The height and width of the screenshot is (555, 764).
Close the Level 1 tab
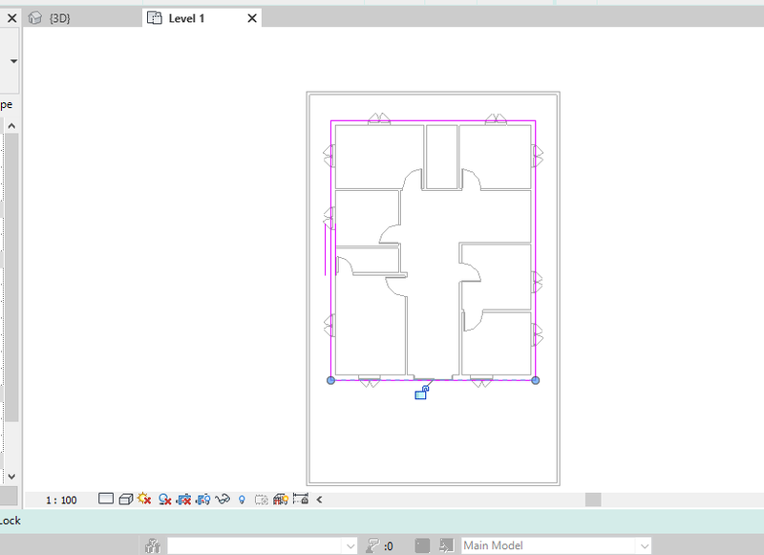pyautogui.click(x=252, y=18)
